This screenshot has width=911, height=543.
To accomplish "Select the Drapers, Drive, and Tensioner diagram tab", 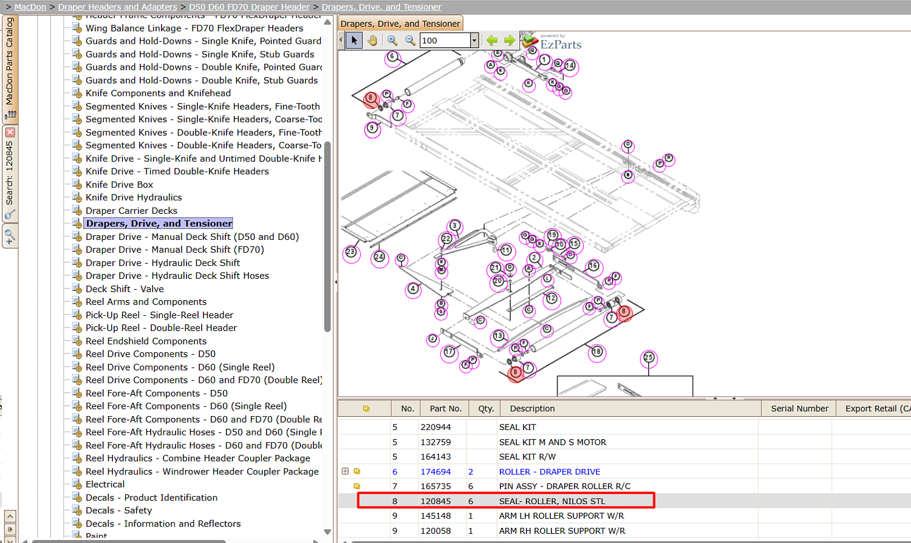I will pyautogui.click(x=400, y=24).
